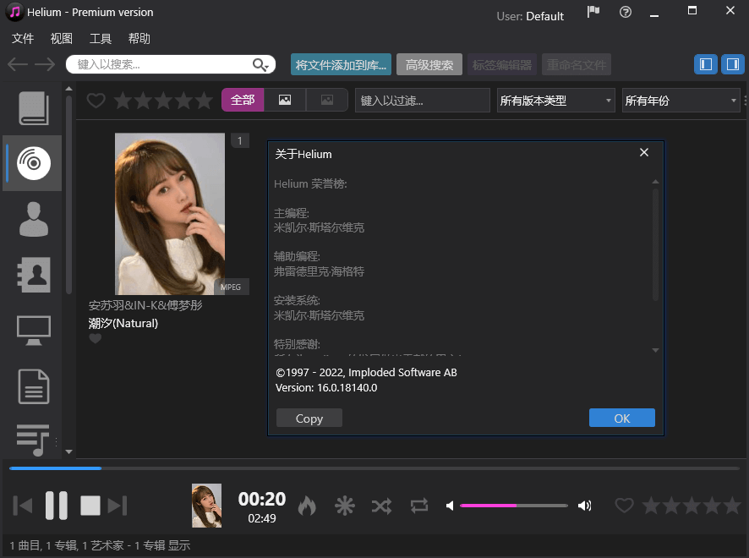The height and width of the screenshot is (558, 749).
Task: Toggle repeat mode in the playback bar
Action: [x=418, y=505]
